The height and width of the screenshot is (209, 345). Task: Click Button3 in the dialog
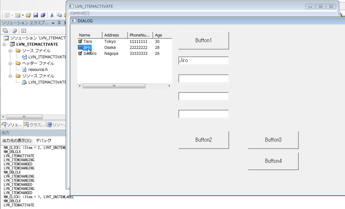click(273, 140)
